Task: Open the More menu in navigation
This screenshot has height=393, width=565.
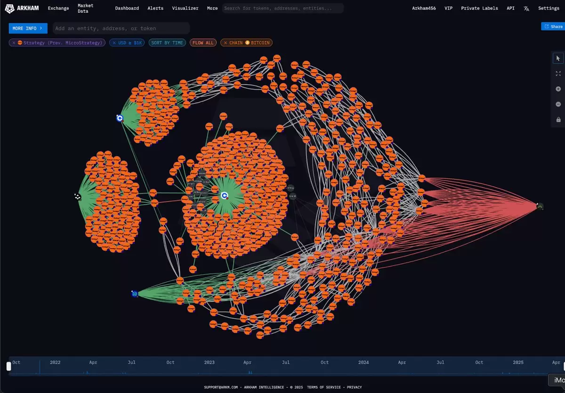Action: (212, 8)
